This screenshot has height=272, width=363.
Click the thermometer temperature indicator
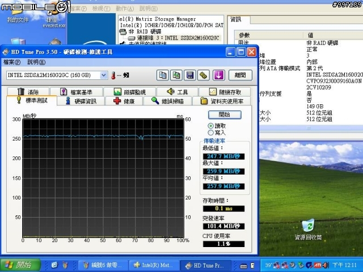click(113, 75)
